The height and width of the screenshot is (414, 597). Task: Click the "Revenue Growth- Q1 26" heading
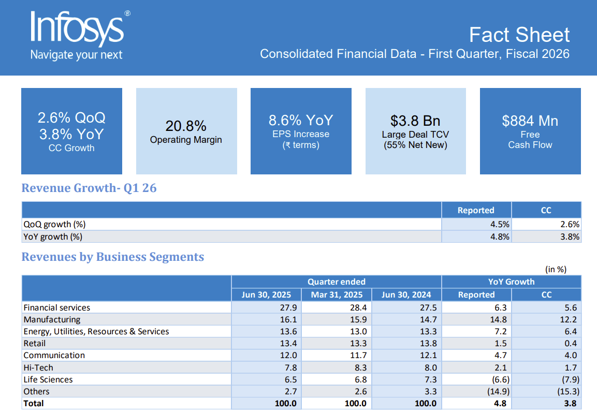click(x=89, y=188)
